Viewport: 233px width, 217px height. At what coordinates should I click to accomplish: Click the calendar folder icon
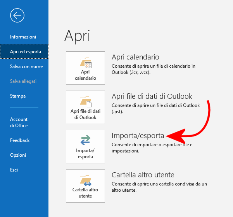click(86, 63)
